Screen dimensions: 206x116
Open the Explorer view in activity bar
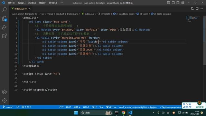click(4, 18)
